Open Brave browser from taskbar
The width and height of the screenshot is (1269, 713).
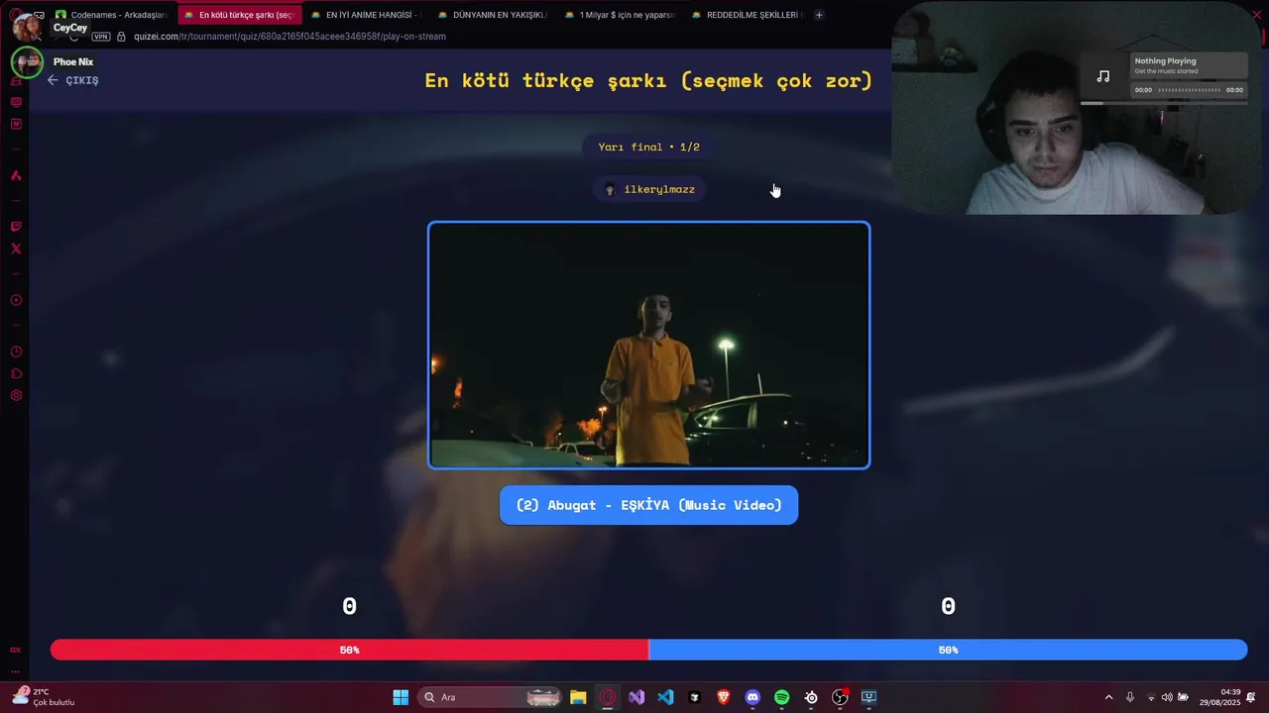[x=724, y=697]
